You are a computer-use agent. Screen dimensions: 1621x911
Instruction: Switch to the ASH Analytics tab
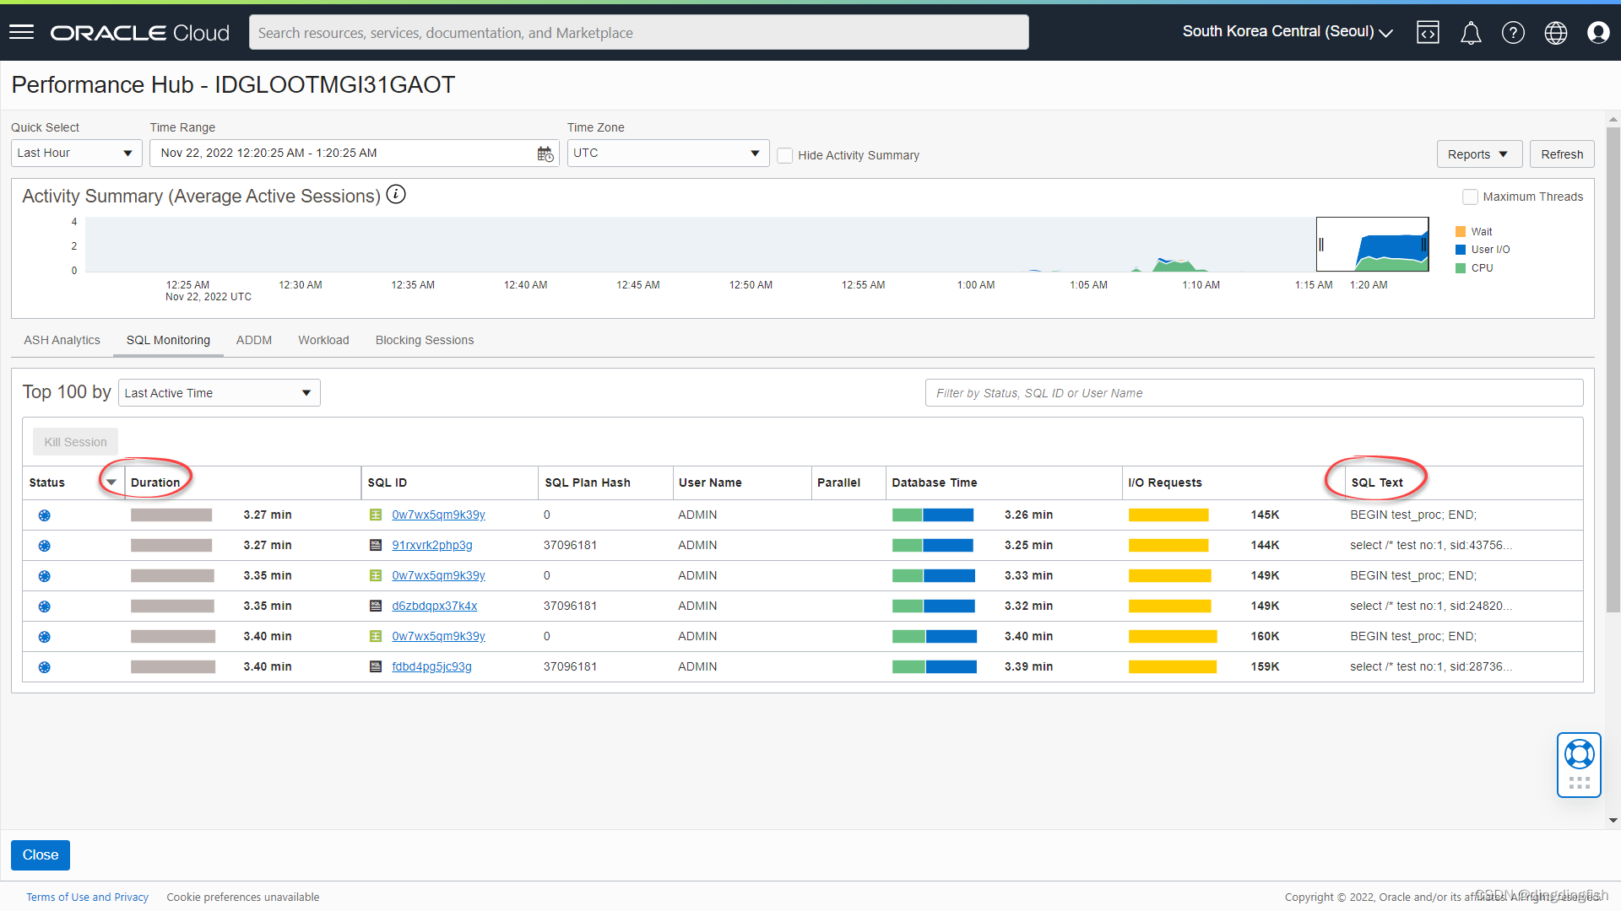pos(62,340)
